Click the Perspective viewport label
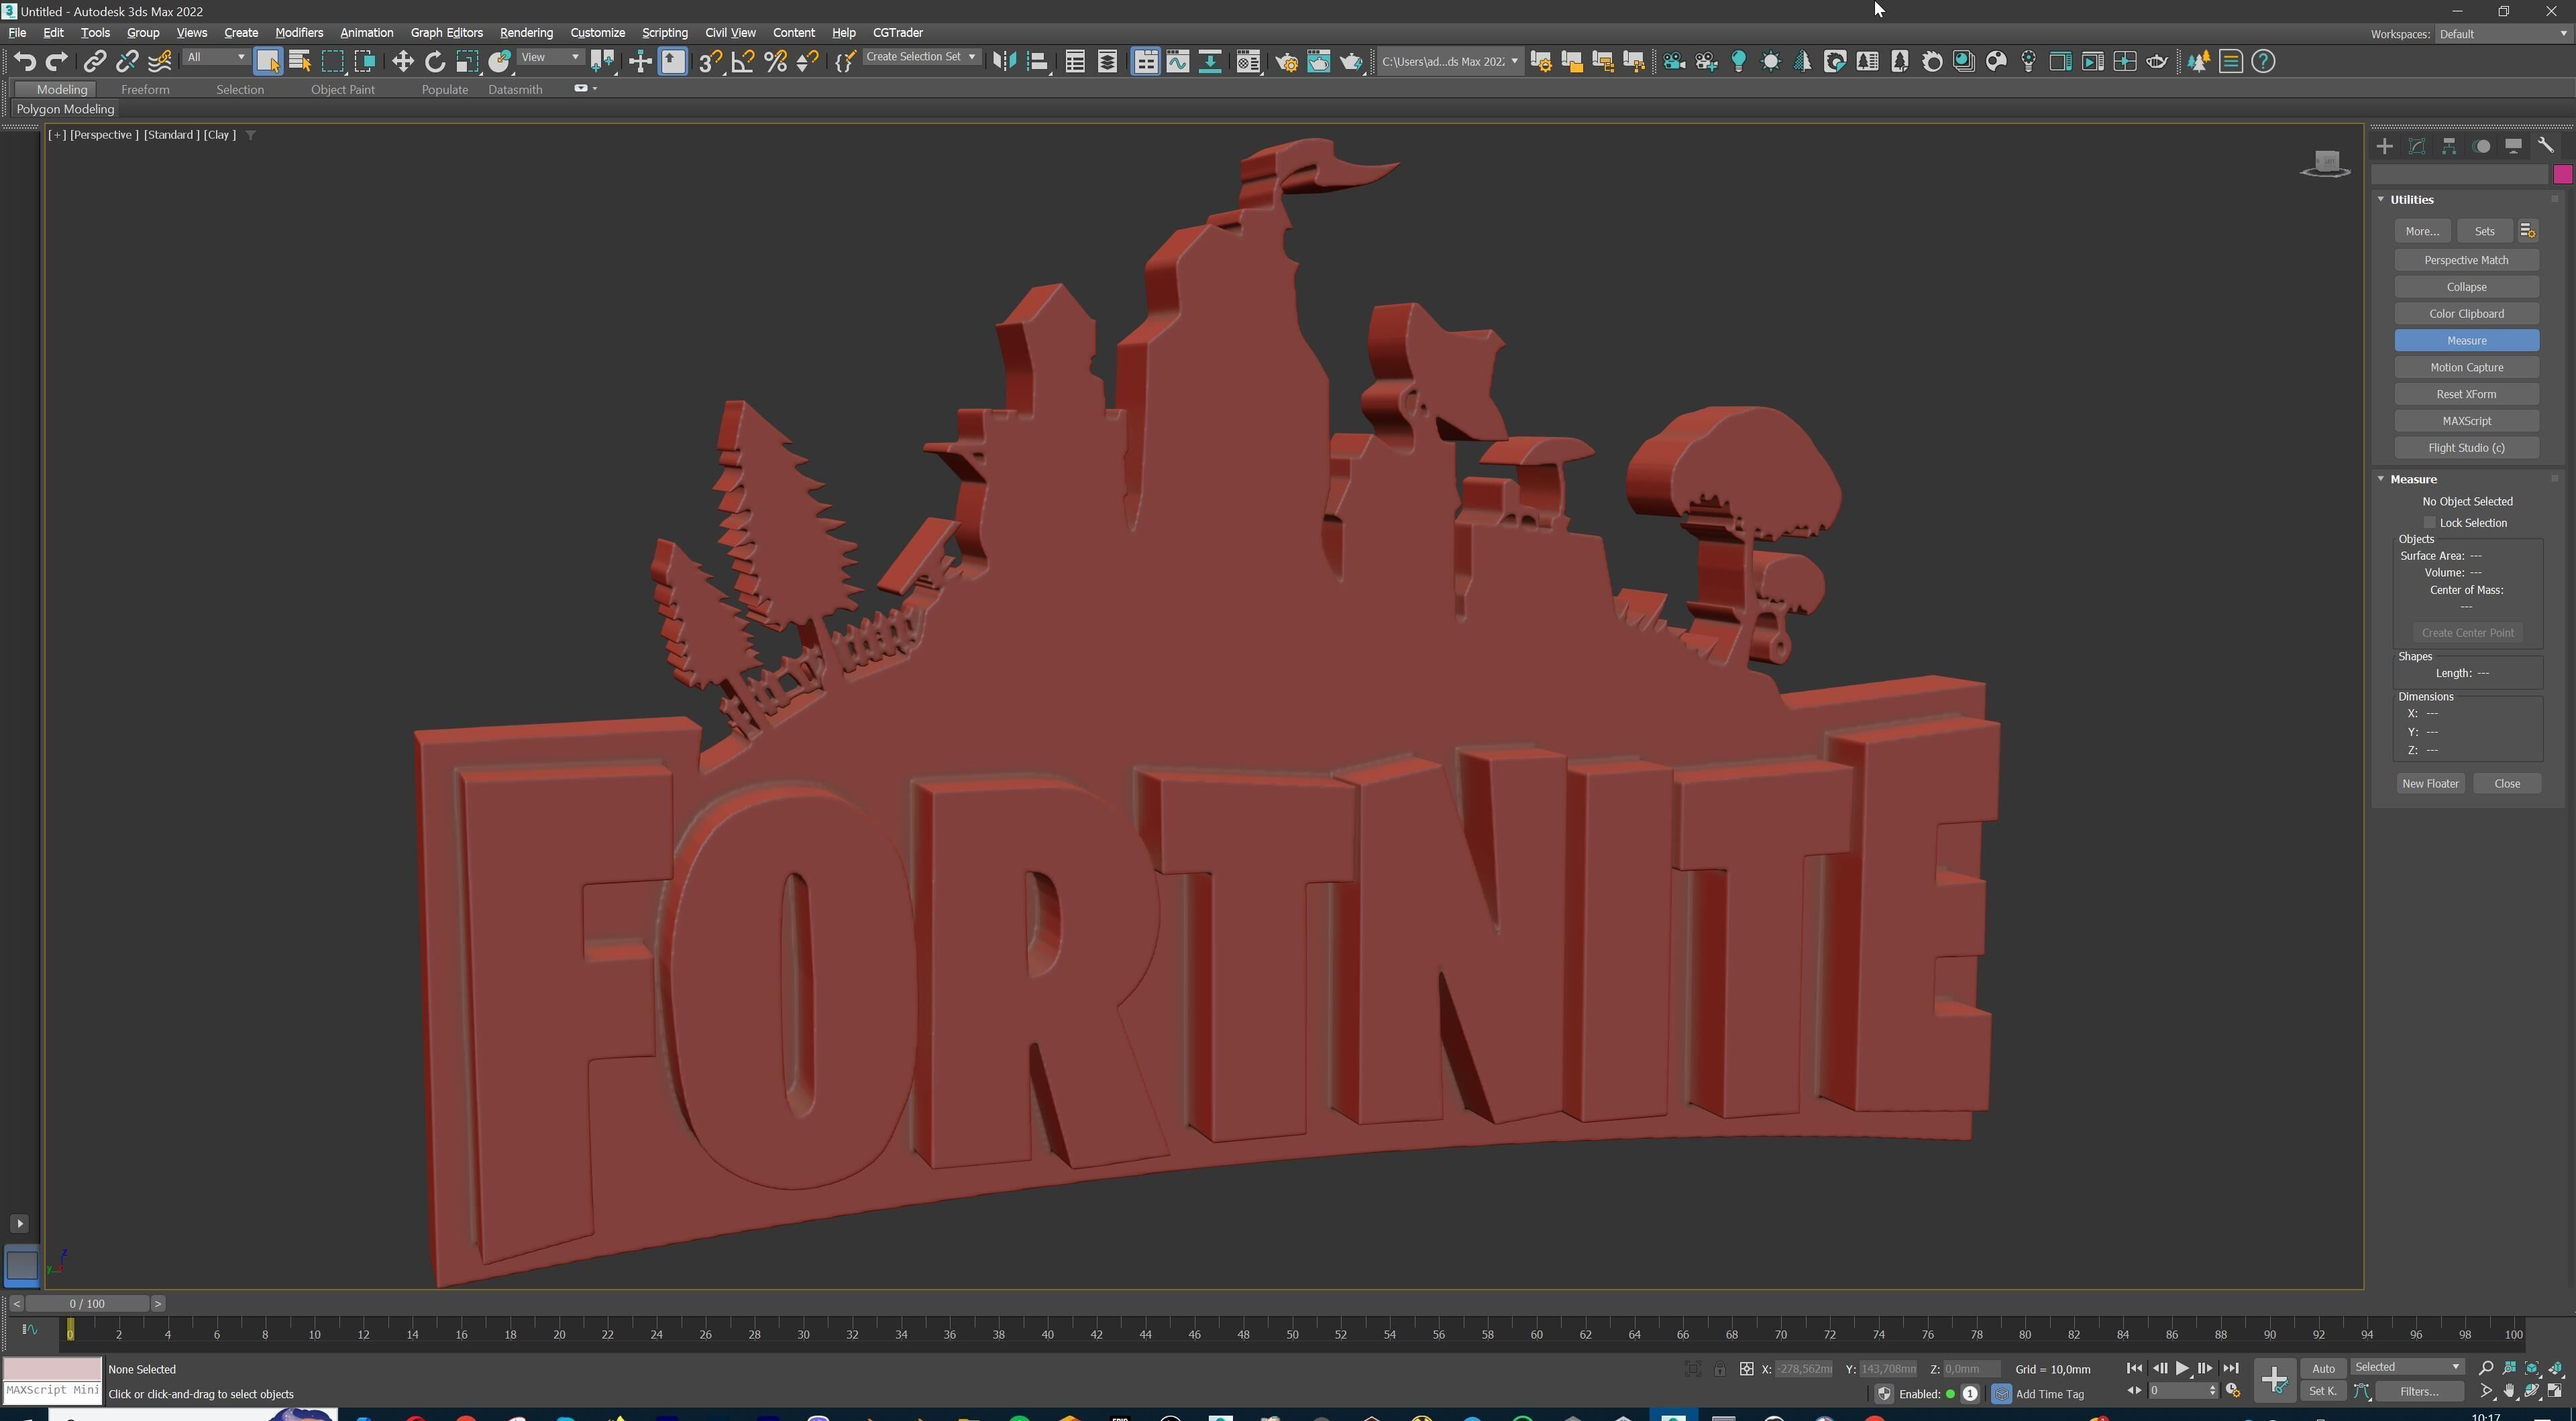Viewport: 2576px width, 1421px height. coord(104,135)
